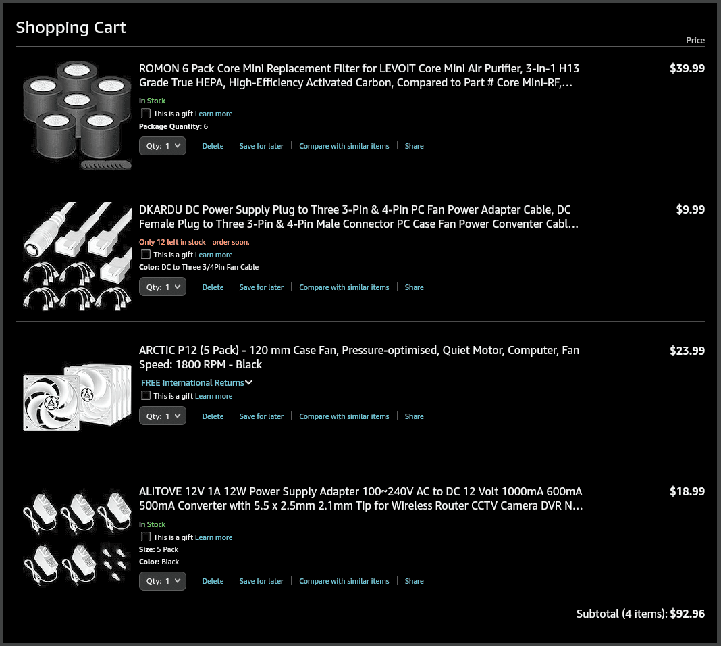Viewport: 721px width, 646px height.
Task: Compare DKARDU cable with similar items
Action: pyautogui.click(x=344, y=287)
